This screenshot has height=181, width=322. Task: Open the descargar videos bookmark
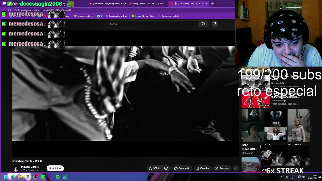coord(84,16)
